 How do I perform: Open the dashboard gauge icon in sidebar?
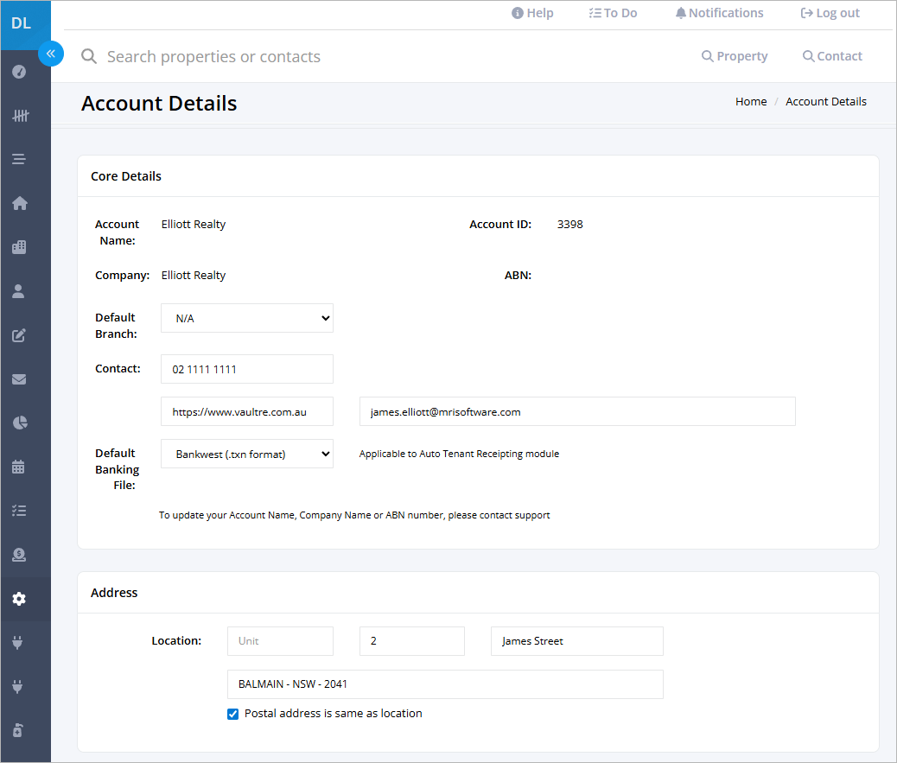[x=19, y=72]
